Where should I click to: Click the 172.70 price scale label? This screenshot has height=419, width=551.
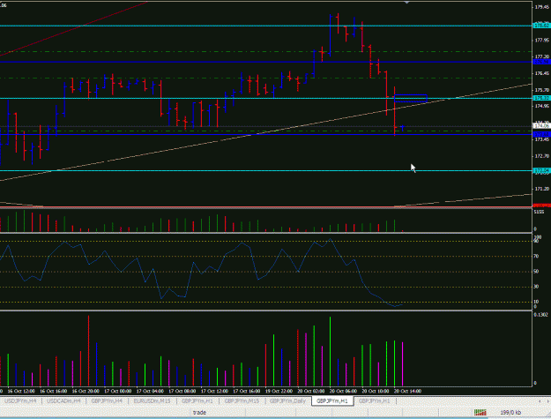541,156
